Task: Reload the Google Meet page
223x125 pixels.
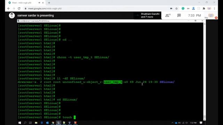Action: (x=19, y=8)
